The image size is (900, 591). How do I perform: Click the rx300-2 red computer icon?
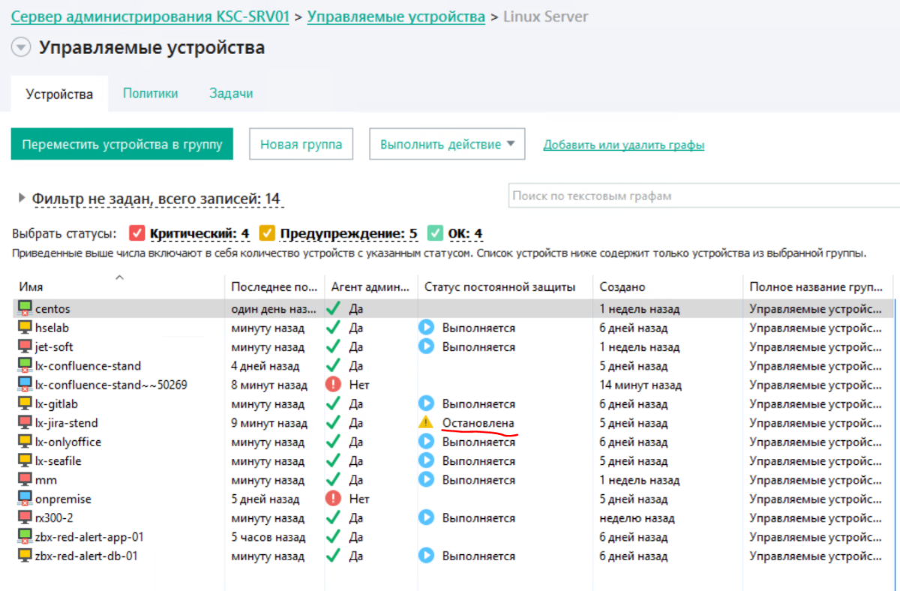tap(25, 517)
